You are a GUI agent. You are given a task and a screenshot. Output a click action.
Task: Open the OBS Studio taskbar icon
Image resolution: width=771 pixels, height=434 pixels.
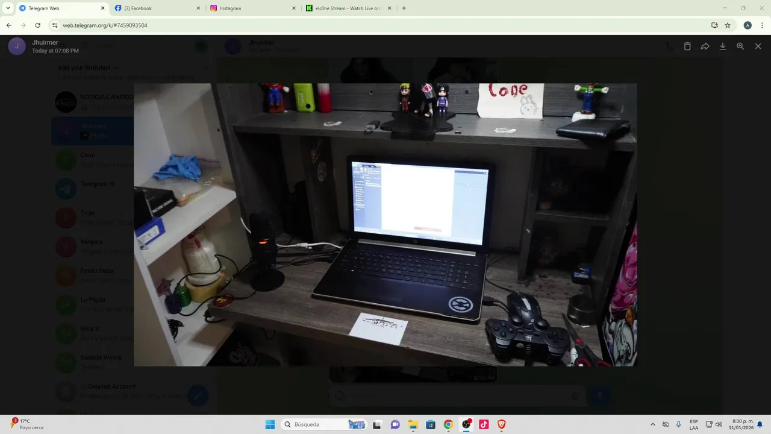point(466,424)
